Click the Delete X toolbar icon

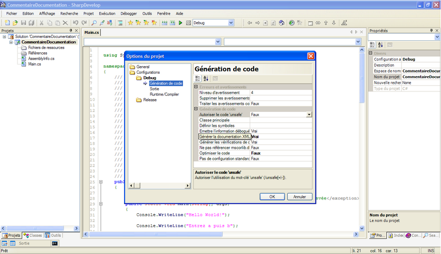(x=65, y=23)
